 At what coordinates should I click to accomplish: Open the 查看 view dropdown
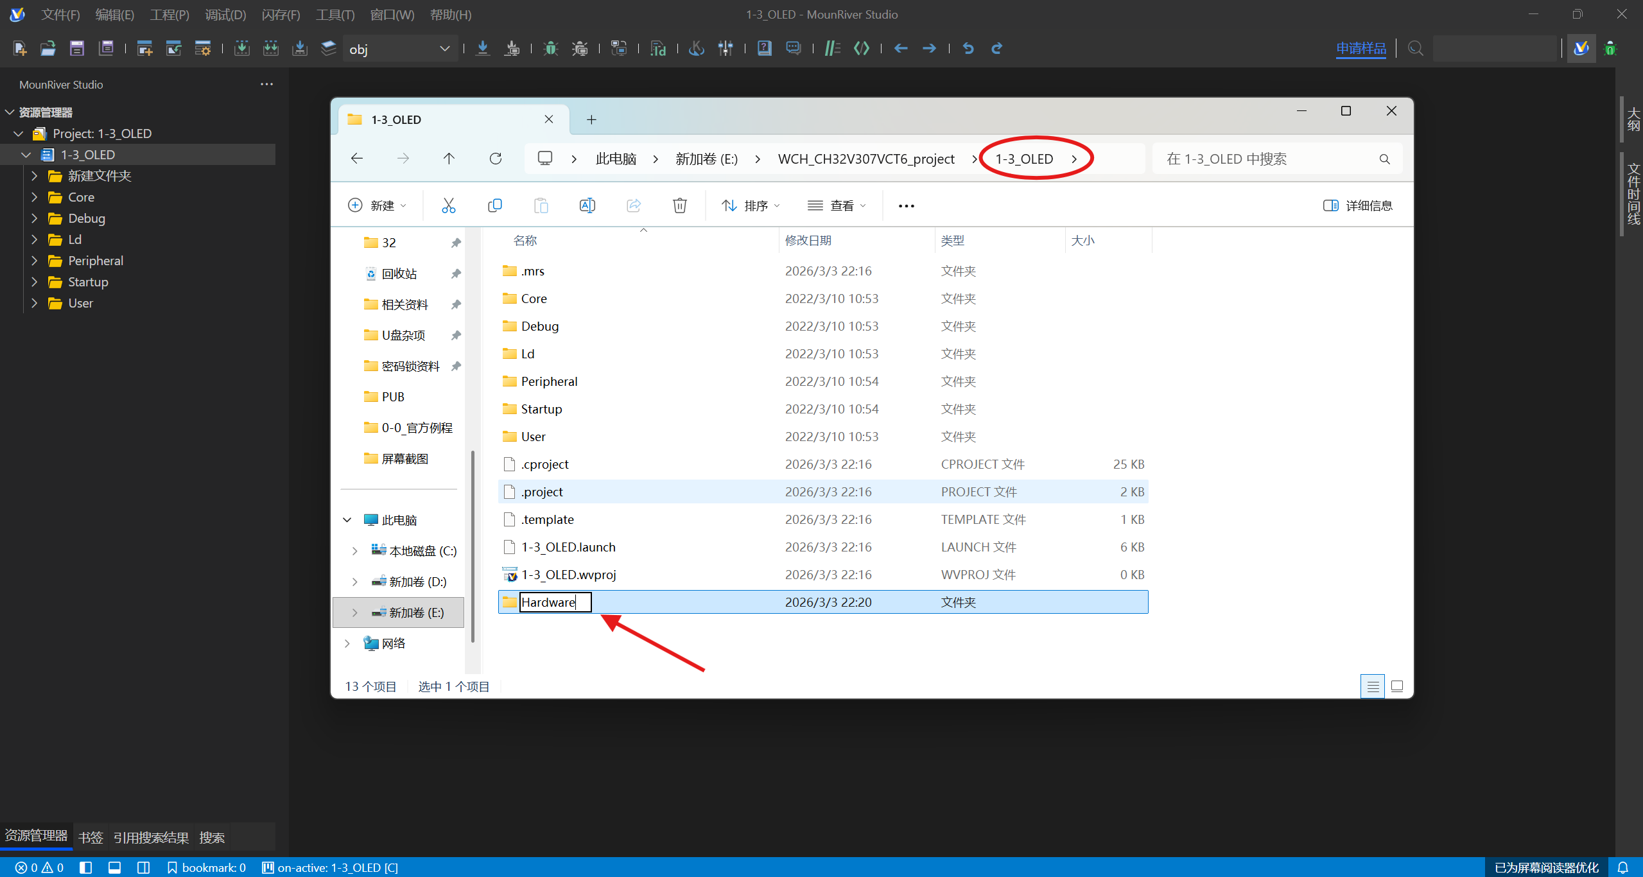click(837, 205)
